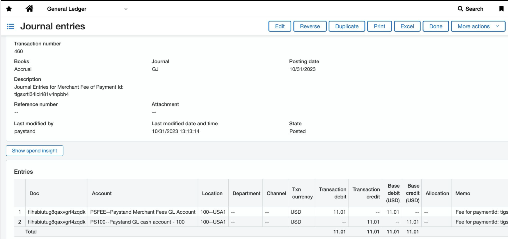Go to the home icon
Viewport: 508px width, 239px height.
click(x=29, y=9)
